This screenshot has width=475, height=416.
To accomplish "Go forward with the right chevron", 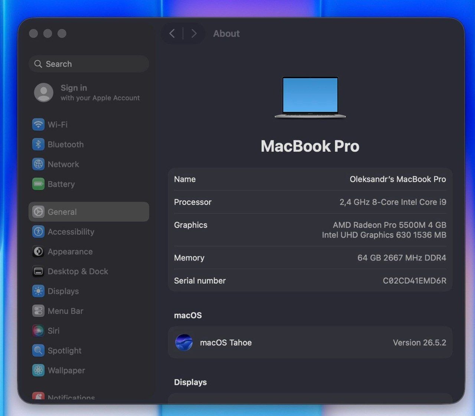I will point(194,33).
